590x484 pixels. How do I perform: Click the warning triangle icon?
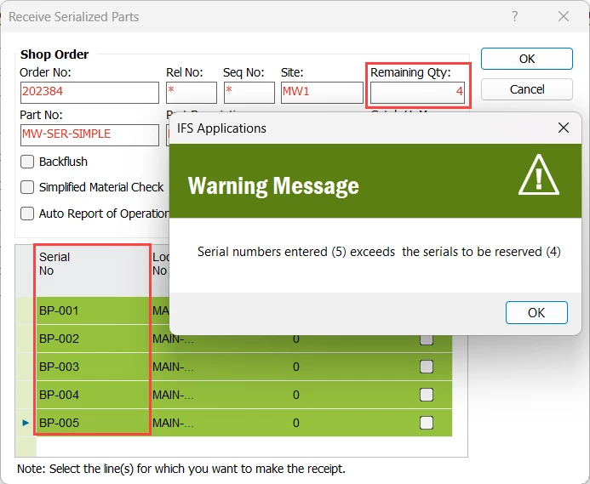coord(538,175)
